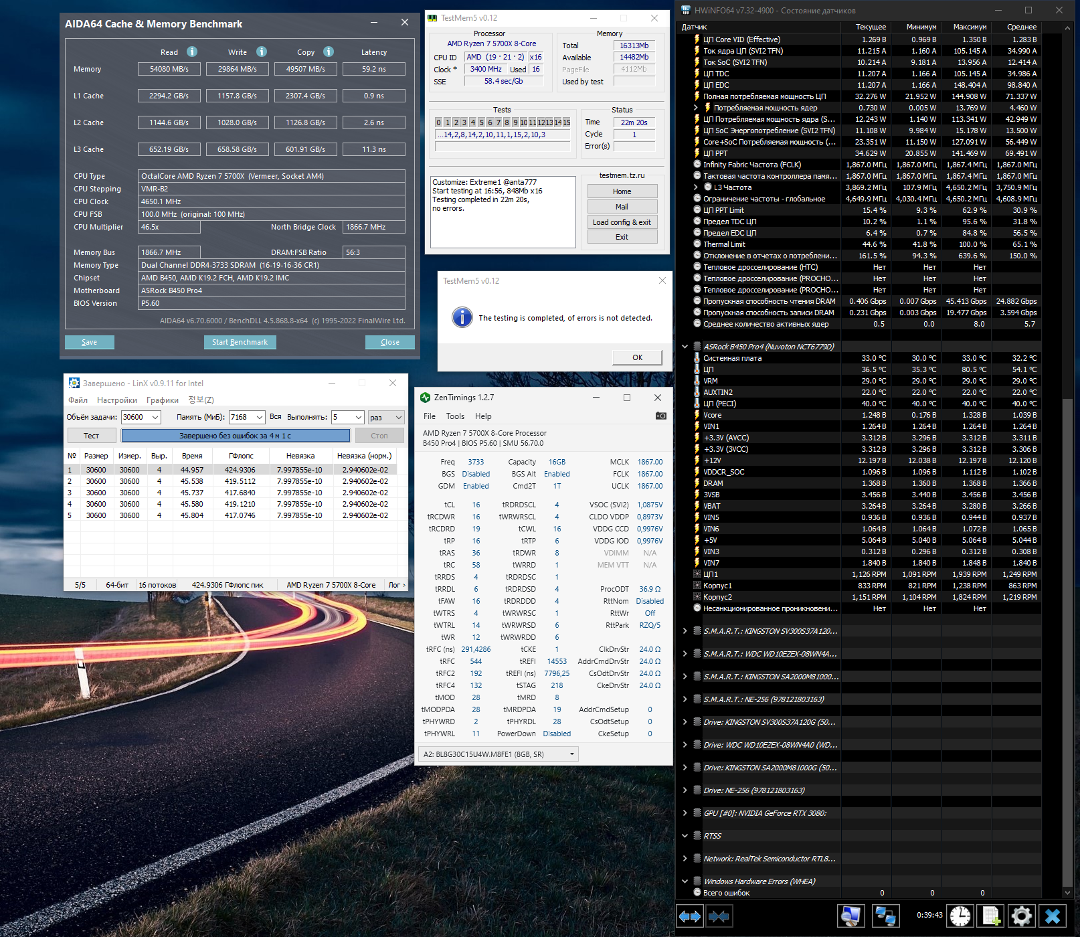Open the Объём задачи dropdown in LinX
Screen dimensions: 1080x937
click(155, 418)
